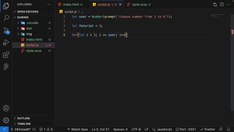The image size is (234, 132).
Task: Open Problems from errors and warnings counter
Action: [x=46, y=129]
